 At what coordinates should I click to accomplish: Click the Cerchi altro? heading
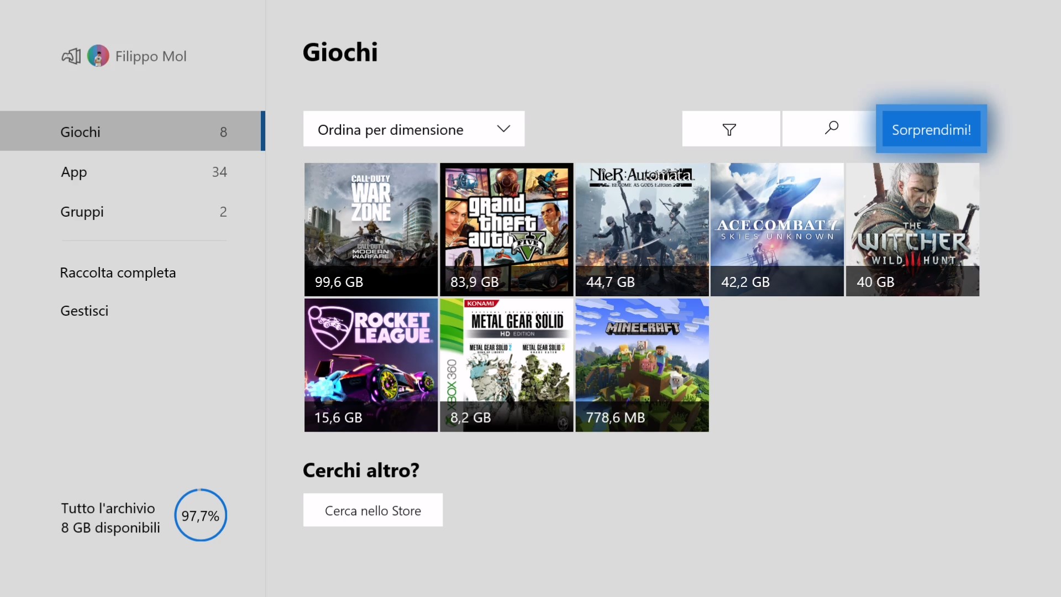click(361, 470)
